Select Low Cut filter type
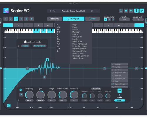The height and width of the screenshot is (118, 147). [x=120, y=64]
